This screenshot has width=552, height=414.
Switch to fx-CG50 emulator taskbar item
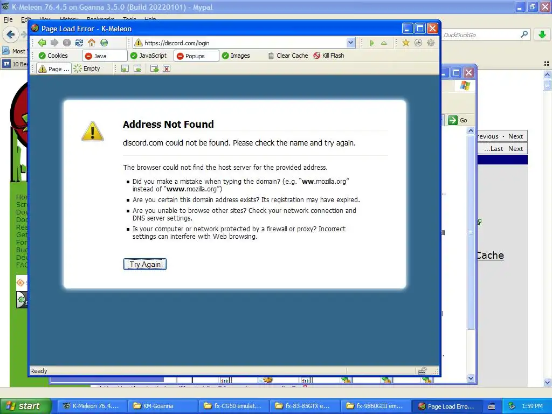point(233,406)
